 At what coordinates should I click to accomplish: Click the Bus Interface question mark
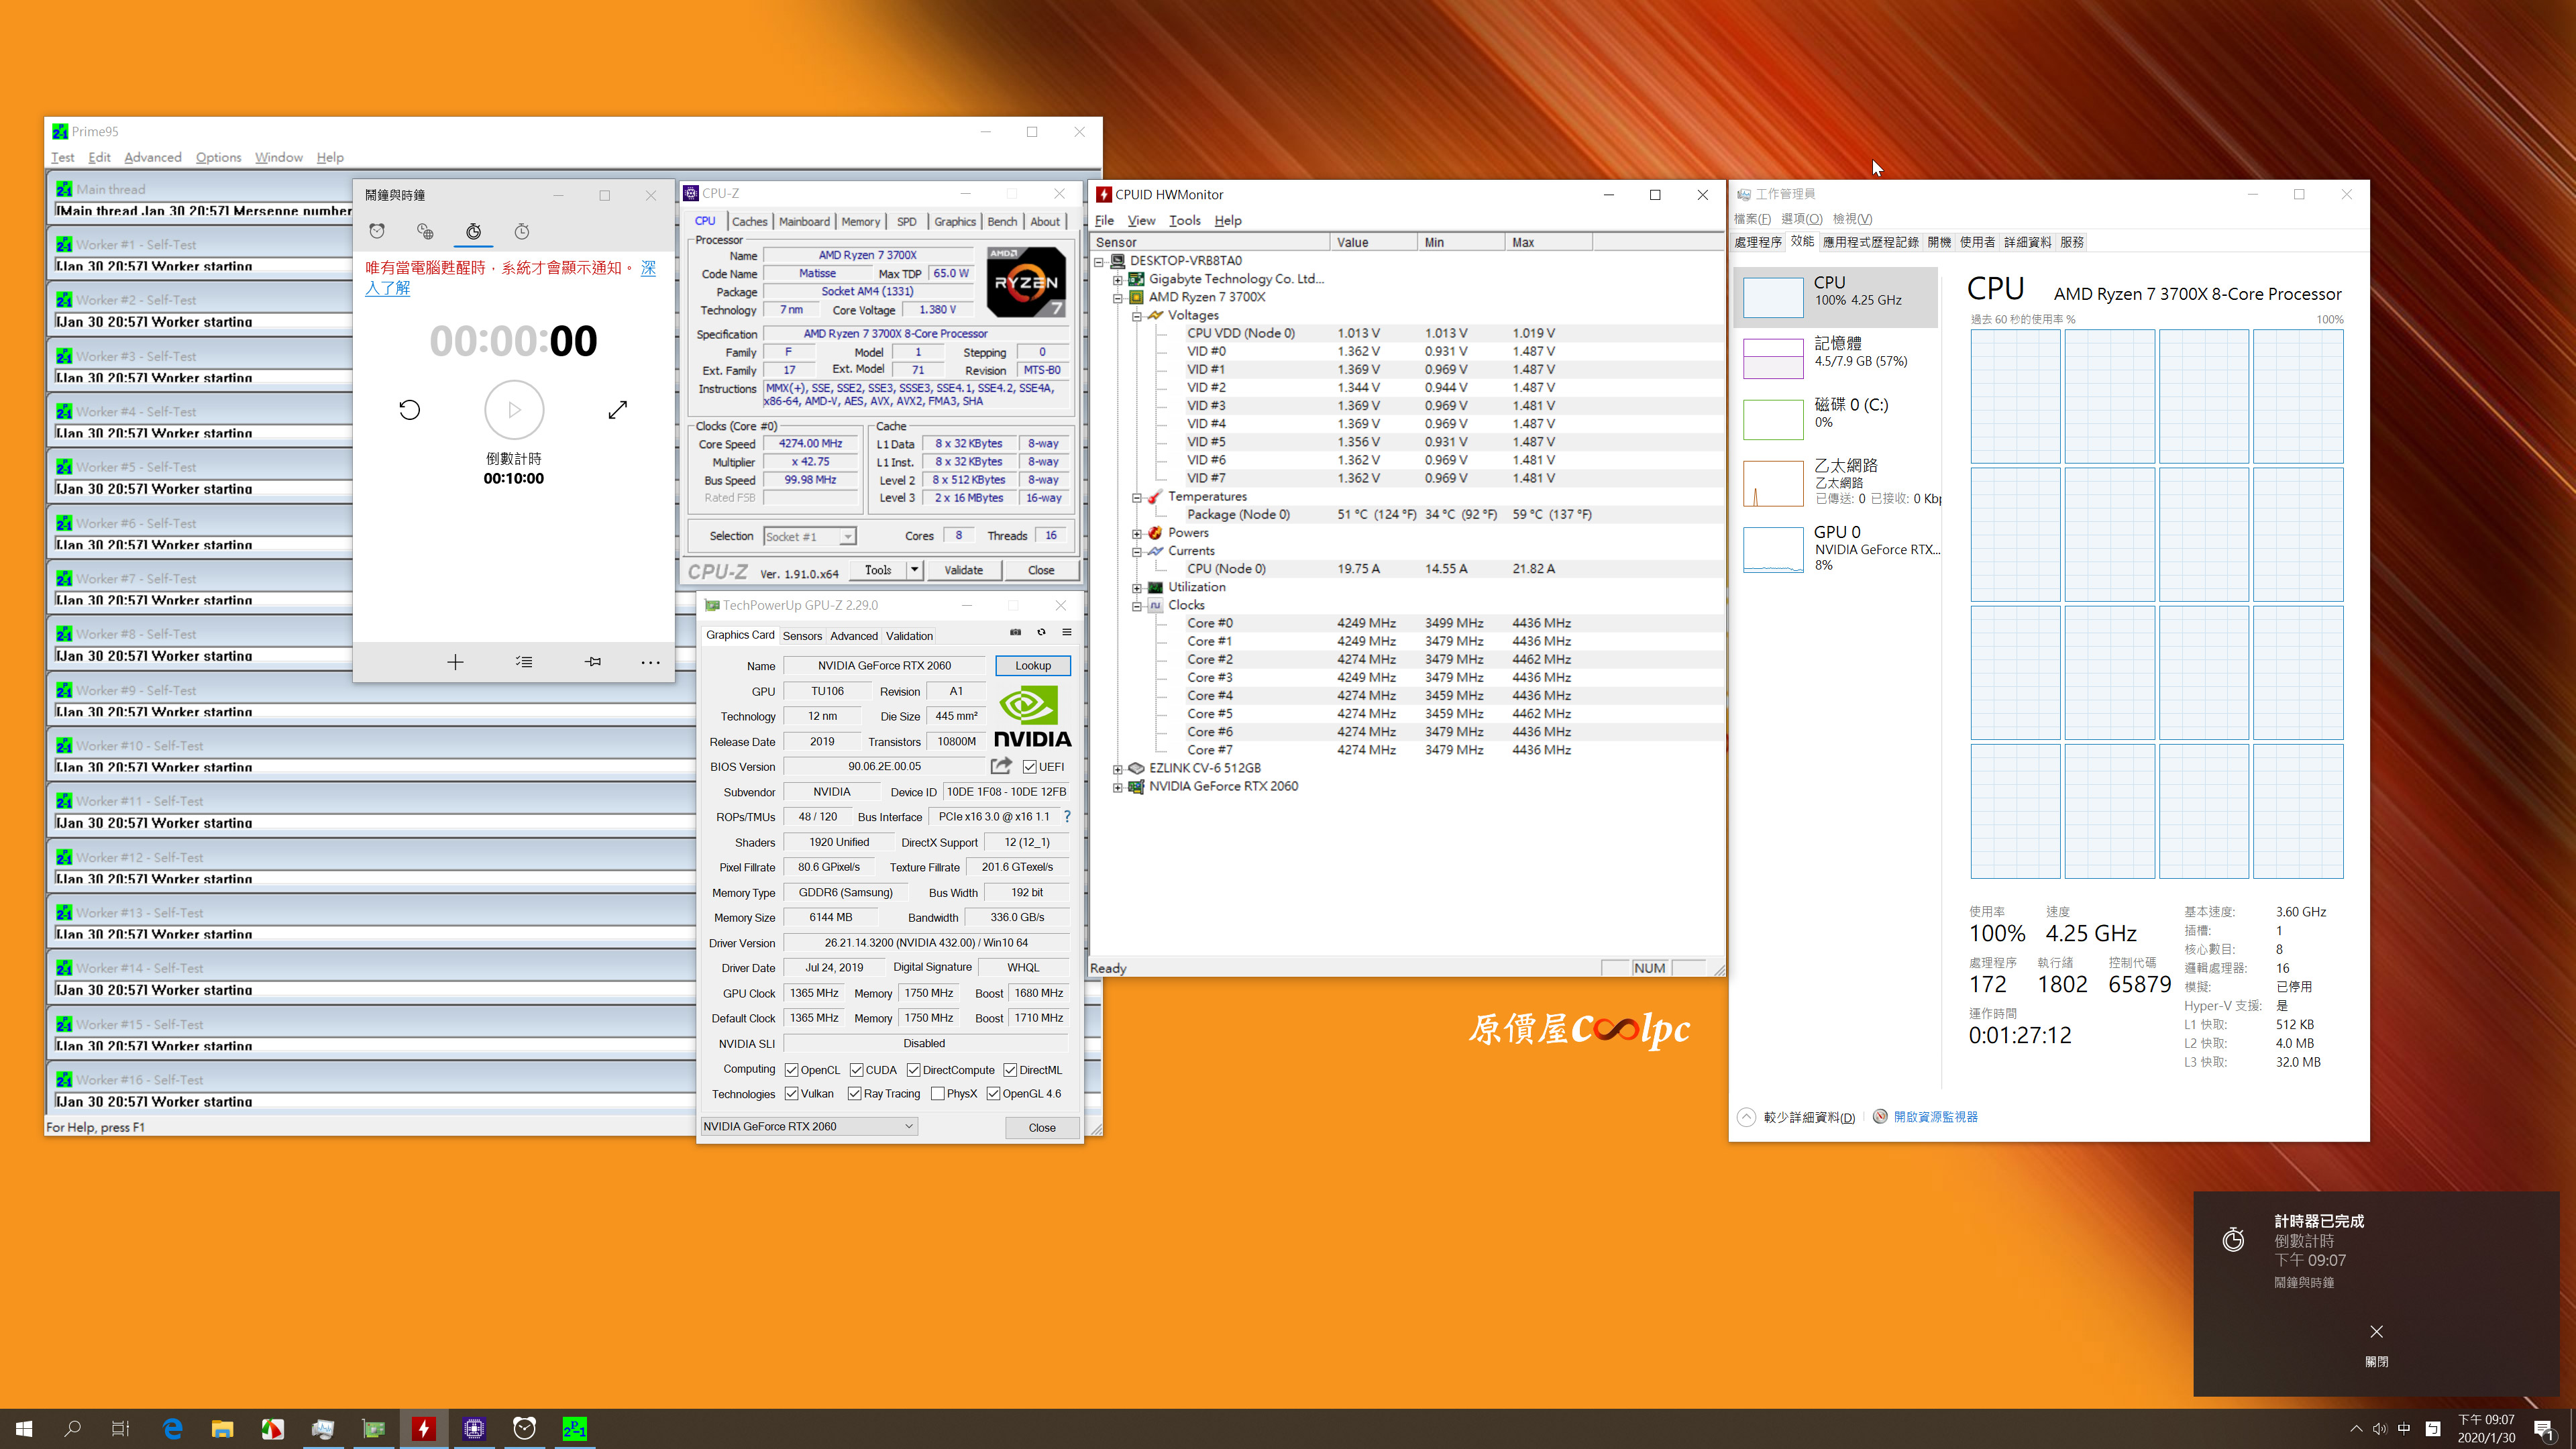coord(1067,816)
